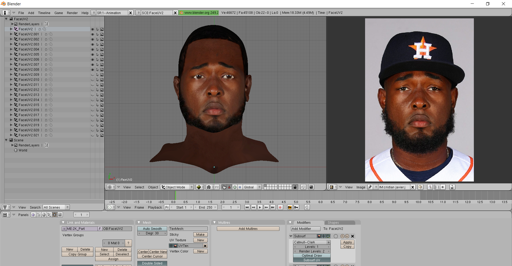Viewport: 512px width, 266px height.
Task: Toggle visibility eye for FaceUV2.003
Action: click(93, 44)
